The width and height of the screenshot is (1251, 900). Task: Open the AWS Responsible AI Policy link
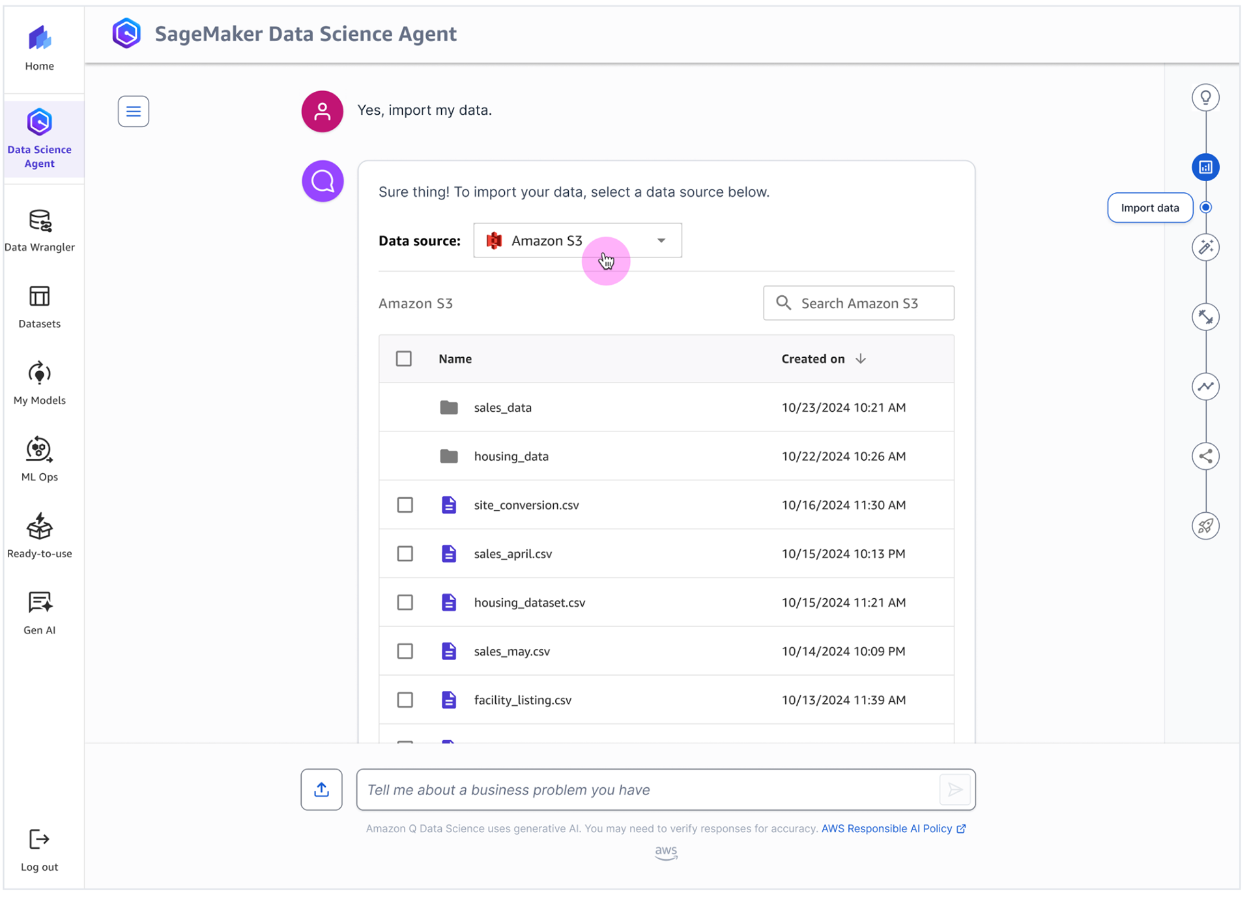click(x=893, y=829)
